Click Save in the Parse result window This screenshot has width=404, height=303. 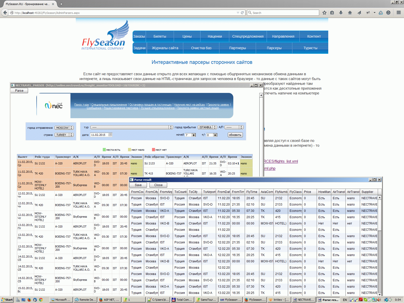[138, 185]
